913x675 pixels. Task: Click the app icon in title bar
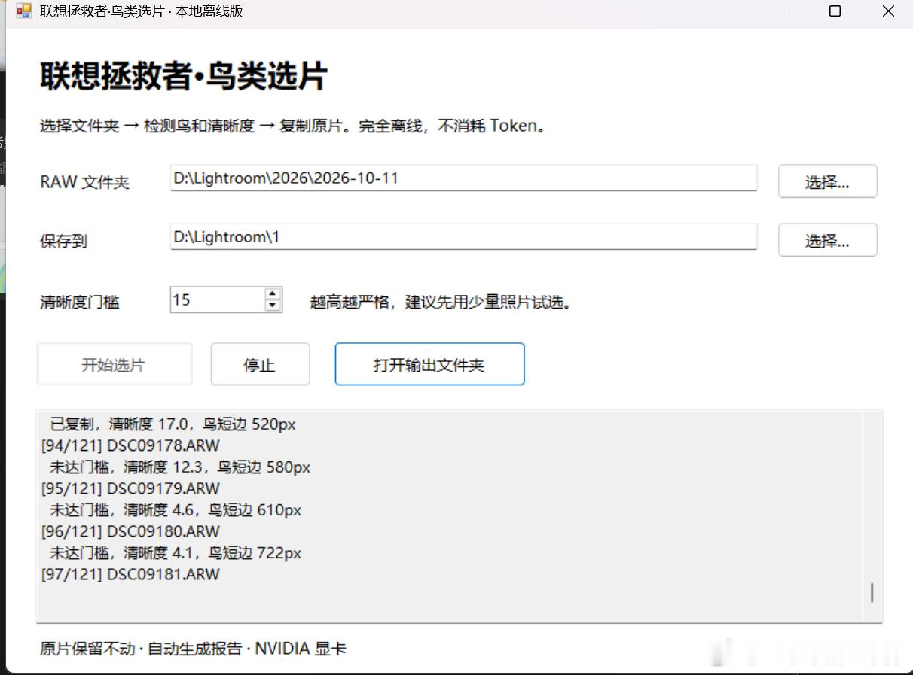24,11
